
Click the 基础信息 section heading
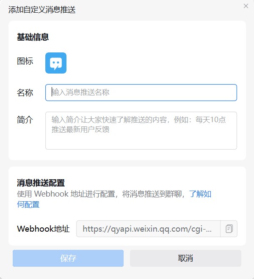pyautogui.click(x=33, y=37)
